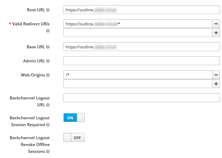Open the Root URL help tooltip icon
The width and height of the screenshot is (222, 158).
pyautogui.click(x=48, y=10)
